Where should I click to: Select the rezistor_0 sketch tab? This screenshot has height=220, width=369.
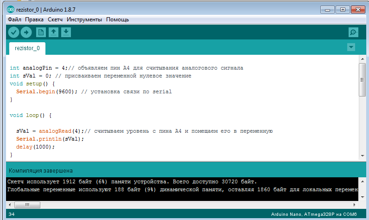(x=27, y=48)
